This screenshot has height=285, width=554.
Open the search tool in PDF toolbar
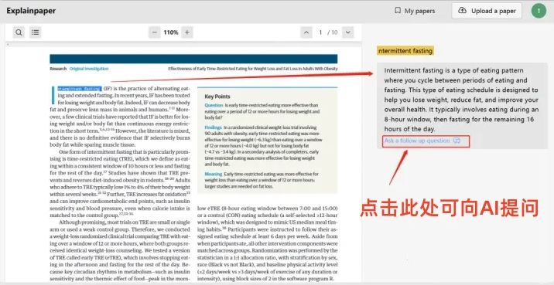19,32
